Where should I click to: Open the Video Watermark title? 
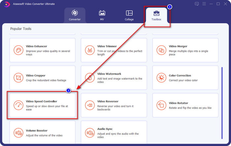109,74
